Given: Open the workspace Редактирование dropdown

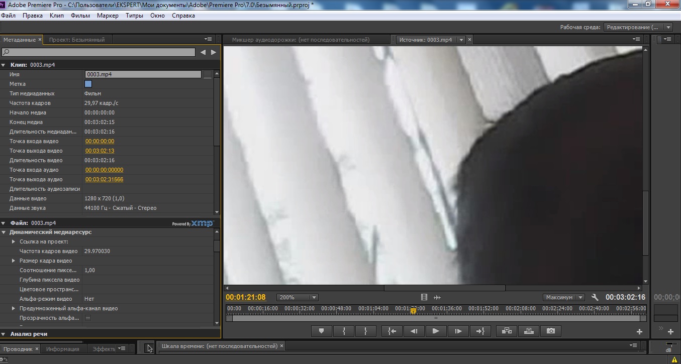Looking at the screenshot, I should 638,27.
